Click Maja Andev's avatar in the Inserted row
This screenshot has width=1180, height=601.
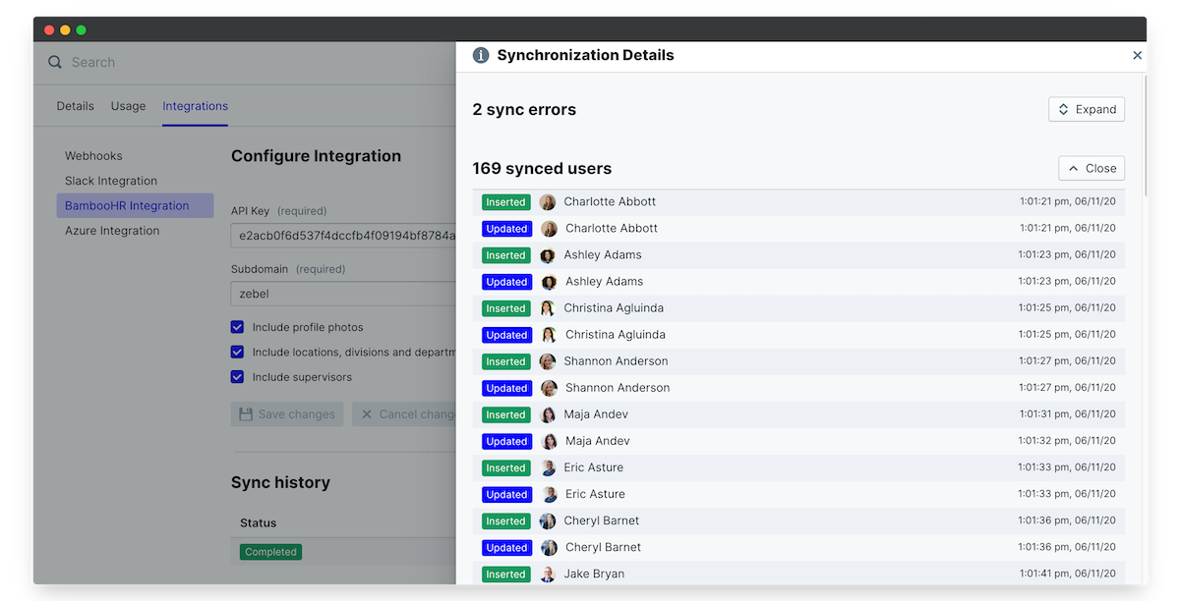tap(548, 415)
